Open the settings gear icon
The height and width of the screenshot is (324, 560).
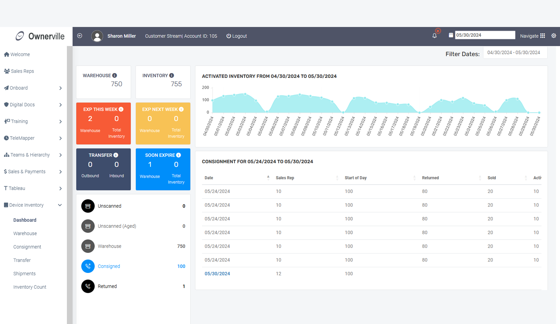click(x=553, y=36)
